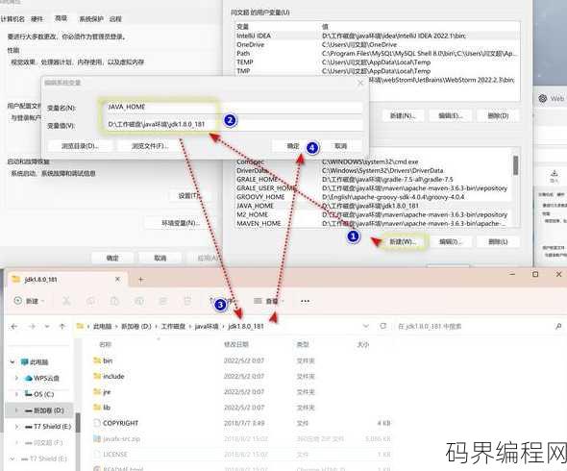Select the GROOVY_HOME system variable row
Screen dimensions: 567x471
point(373,197)
